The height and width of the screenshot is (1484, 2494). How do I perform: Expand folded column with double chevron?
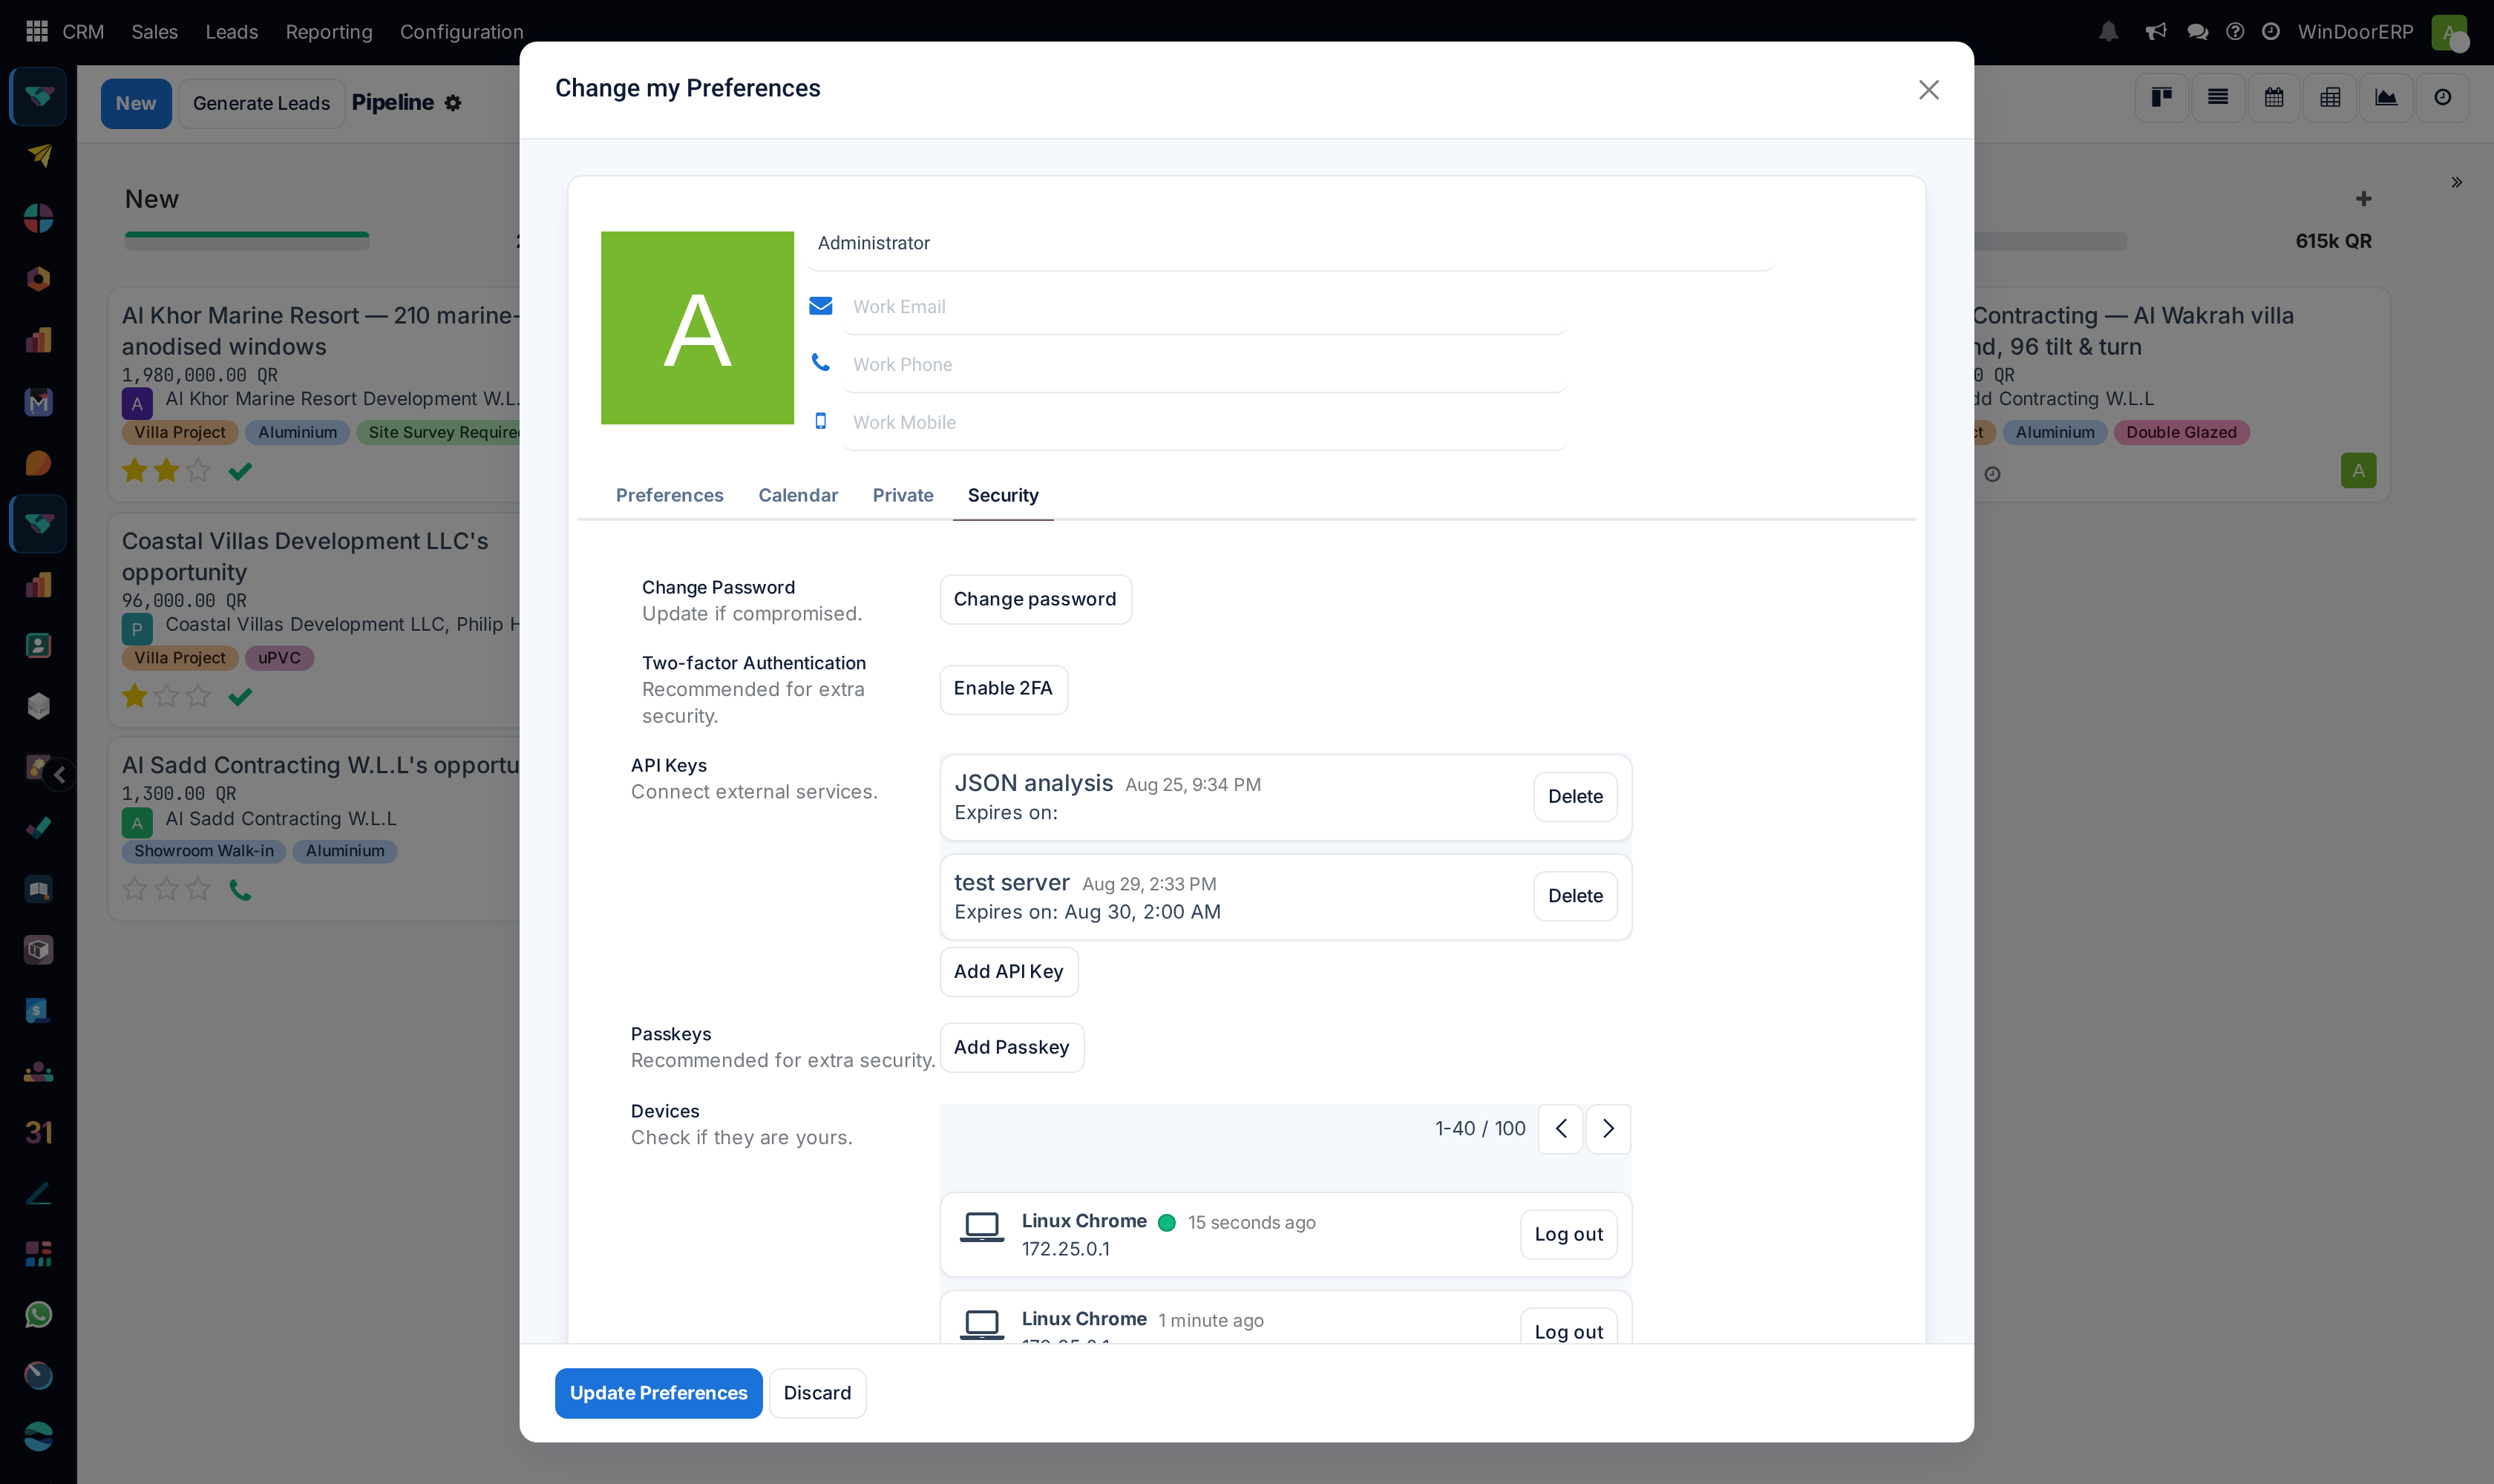(2456, 182)
